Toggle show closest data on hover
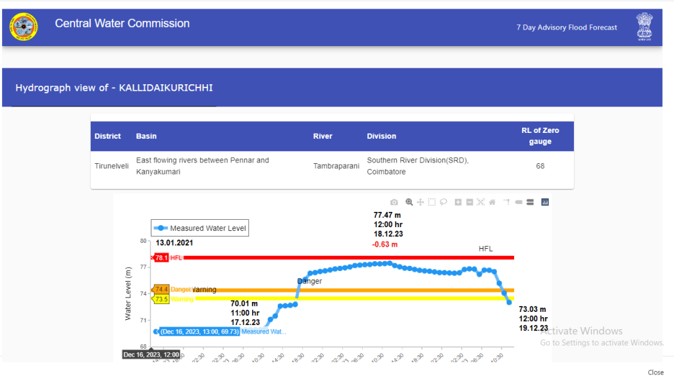 pyautogui.click(x=517, y=202)
